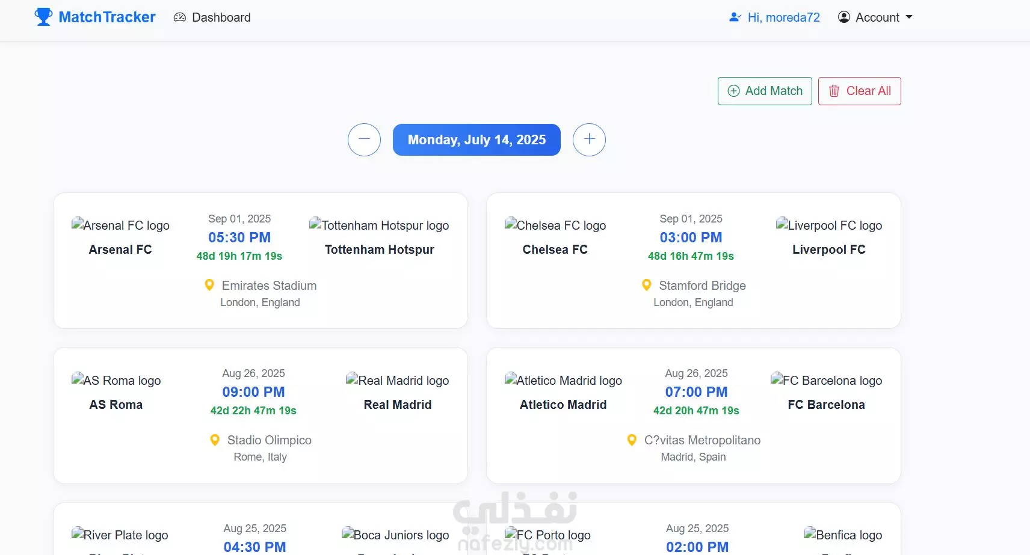
Task: Click the 03:00 PM match time
Action: click(691, 238)
